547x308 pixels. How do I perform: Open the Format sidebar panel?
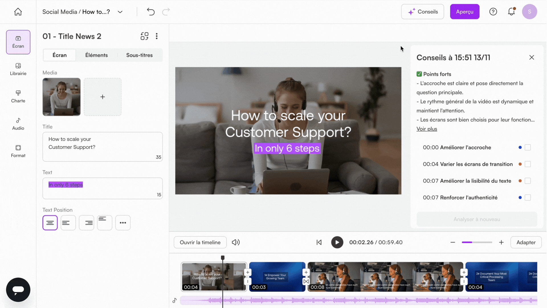[x=18, y=151]
